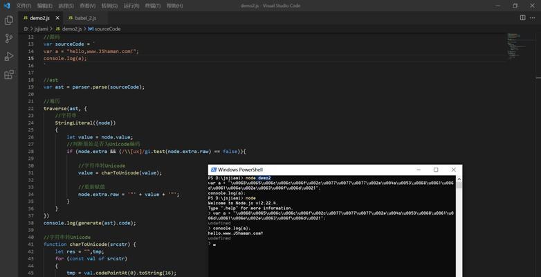Open the 转到(G) menu
Image resolution: width=541 pixels, height=277 pixels.
point(109,6)
